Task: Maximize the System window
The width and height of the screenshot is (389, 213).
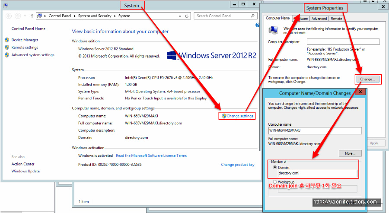Action: pyautogui.click(x=243, y=4)
